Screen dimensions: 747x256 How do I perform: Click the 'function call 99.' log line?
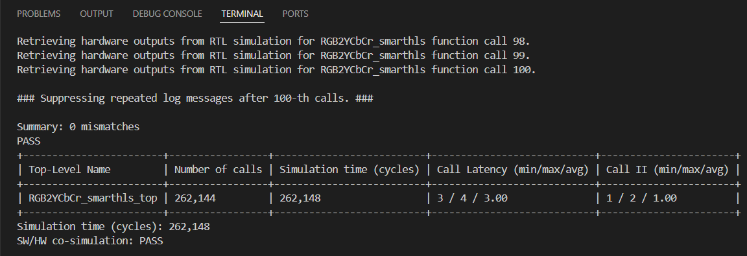[x=274, y=55]
